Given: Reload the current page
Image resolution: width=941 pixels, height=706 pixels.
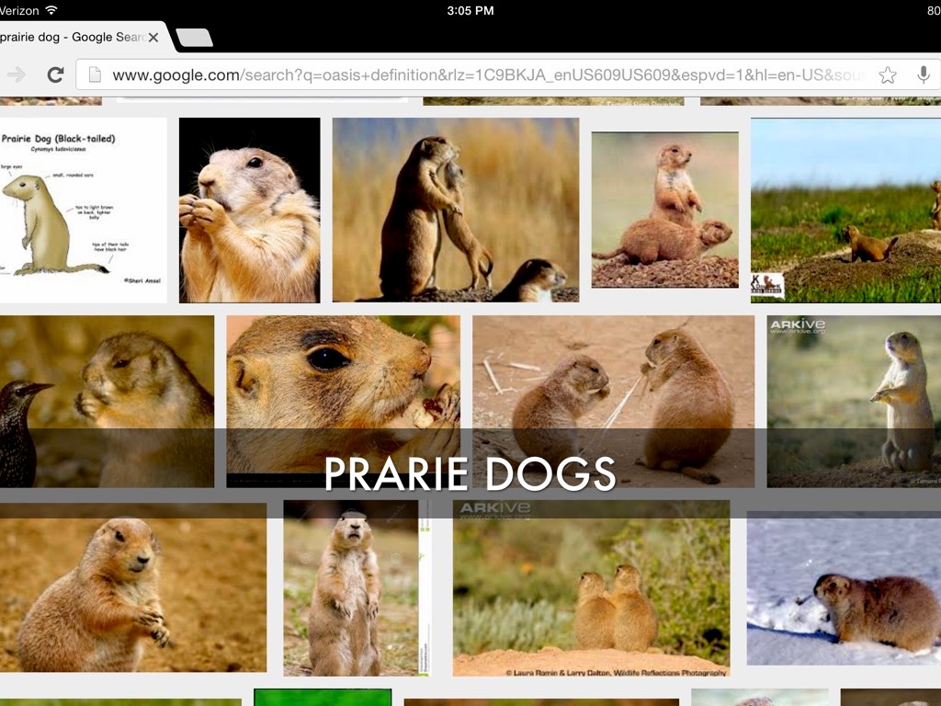Looking at the screenshot, I should [x=55, y=75].
